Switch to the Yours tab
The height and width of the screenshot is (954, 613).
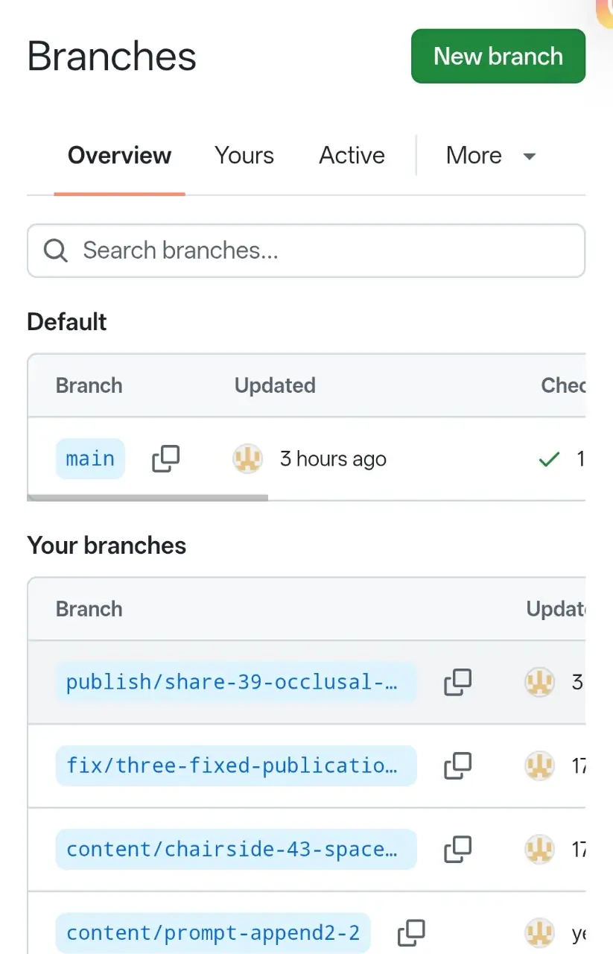tap(244, 156)
